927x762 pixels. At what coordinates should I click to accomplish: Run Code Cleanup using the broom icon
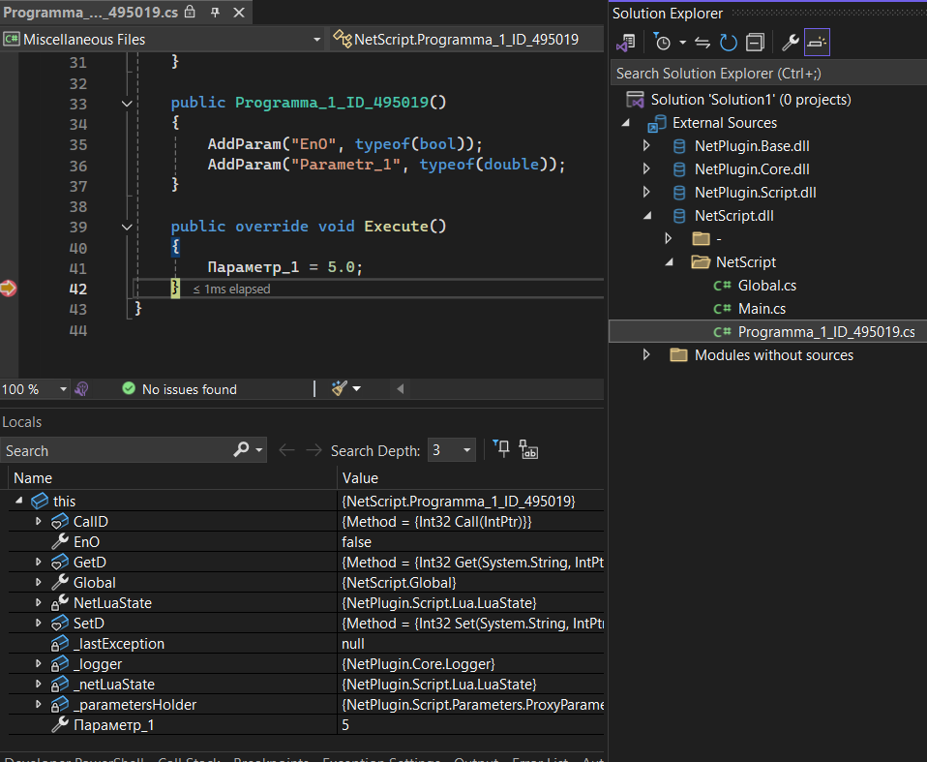(x=338, y=388)
